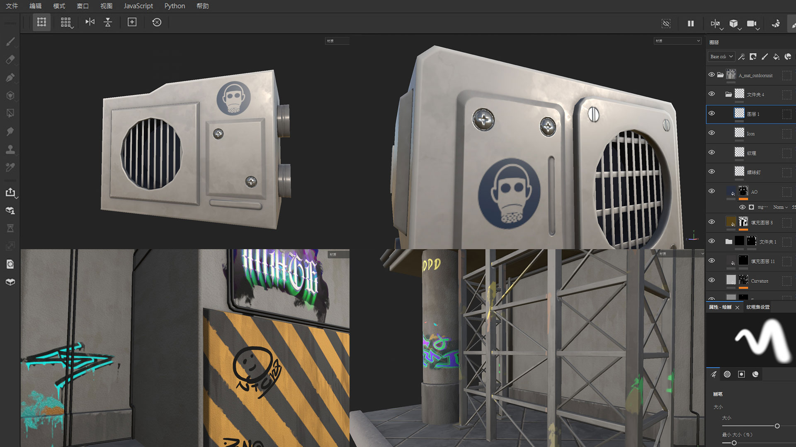
Task: Click the brush 大小 slider handle
Action: [x=777, y=426]
